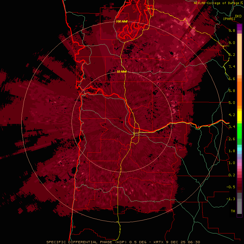Pick the orange band of the color scale

(239, 93)
